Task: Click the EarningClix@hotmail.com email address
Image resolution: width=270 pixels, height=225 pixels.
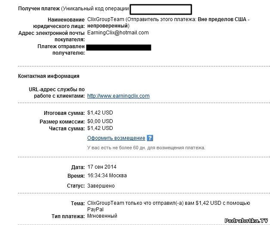Action: click(x=118, y=33)
